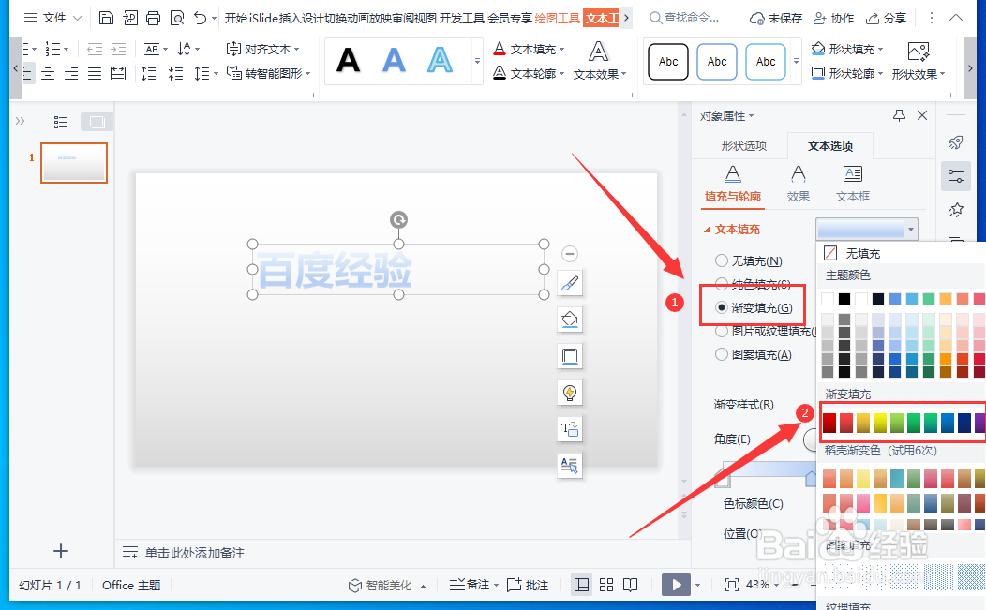The image size is (986, 610).
Task: Click the undo arrow icon
Action: click(x=200, y=18)
